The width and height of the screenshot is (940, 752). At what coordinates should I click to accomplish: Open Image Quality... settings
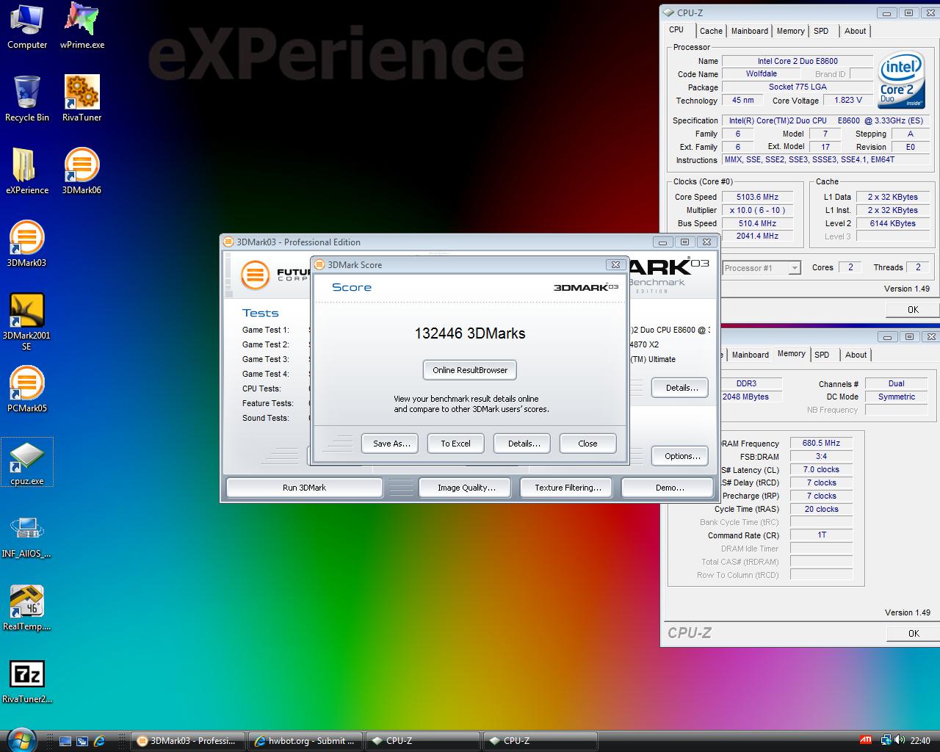[x=466, y=488]
